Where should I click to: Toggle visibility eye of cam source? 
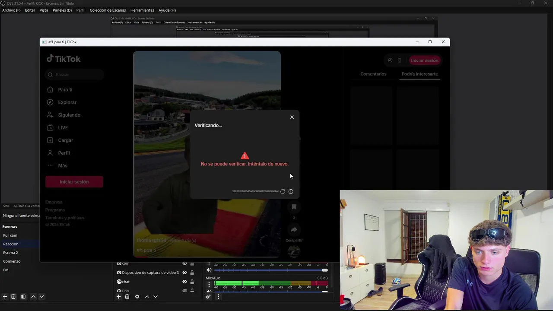click(184, 263)
